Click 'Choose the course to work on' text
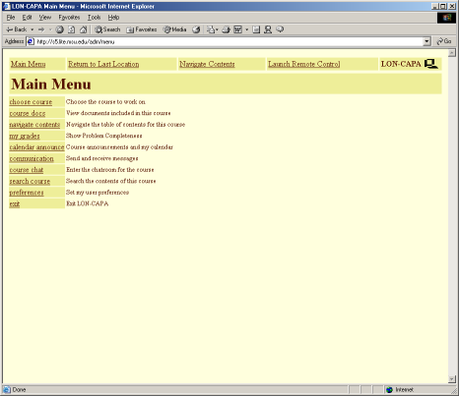 tap(105, 102)
